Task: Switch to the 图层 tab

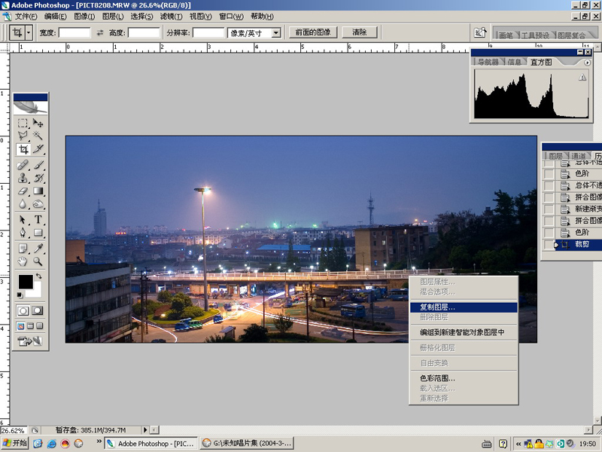Action: pos(555,156)
